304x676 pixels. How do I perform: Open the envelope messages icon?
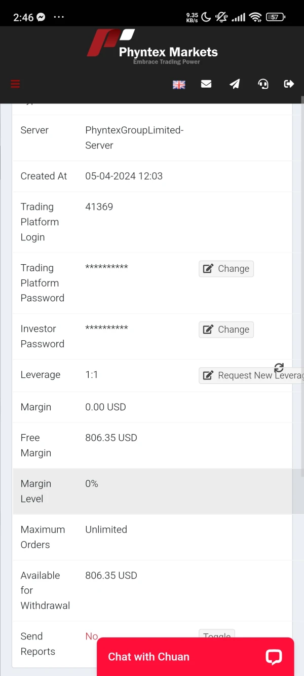[206, 84]
